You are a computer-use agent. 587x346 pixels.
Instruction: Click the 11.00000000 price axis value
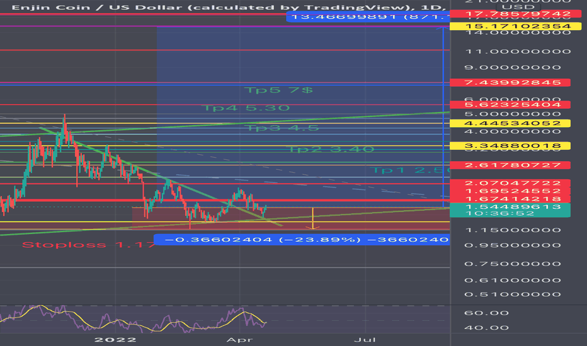(518, 52)
